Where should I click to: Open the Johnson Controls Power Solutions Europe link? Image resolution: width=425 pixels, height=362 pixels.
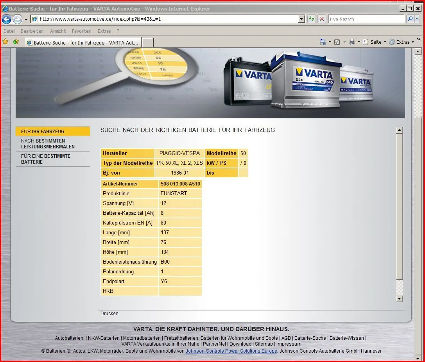(231, 351)
